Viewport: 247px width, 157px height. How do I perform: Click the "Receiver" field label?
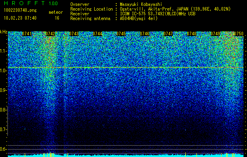pyautogui.click(x=80, y=14)
